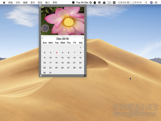Select December 6 on the calendar
This screenshot has width=161, height=121.
point(69,52)
